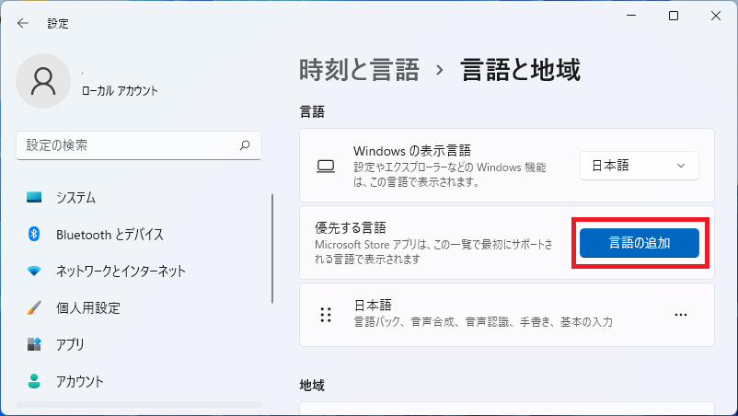Click the 日本語 drag handle dots

click(326, 315)
